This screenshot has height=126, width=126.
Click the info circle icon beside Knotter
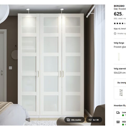[115, 33]
